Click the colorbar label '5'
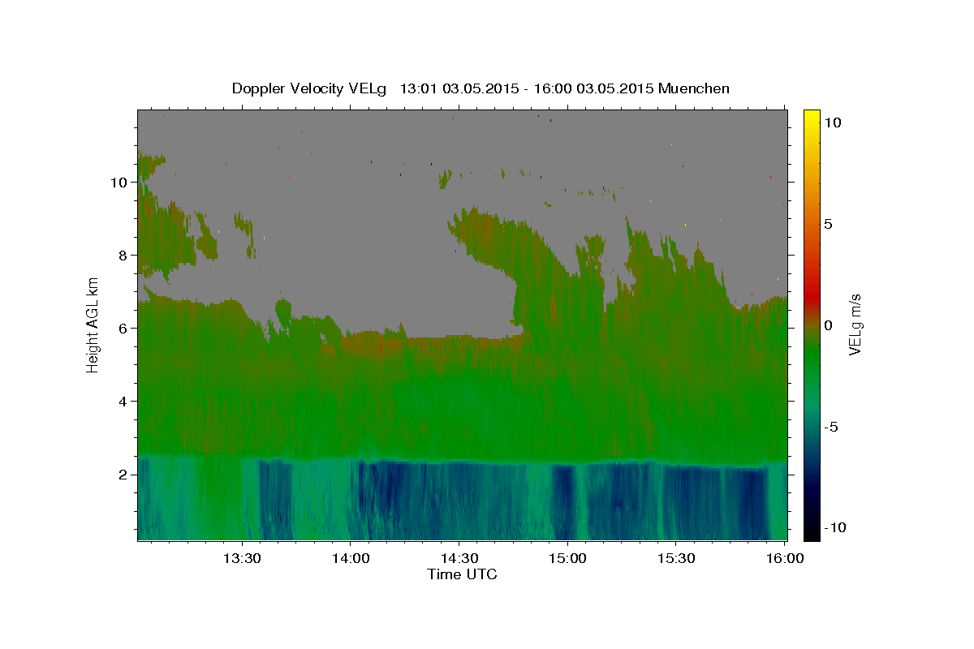 pos(828,224)
